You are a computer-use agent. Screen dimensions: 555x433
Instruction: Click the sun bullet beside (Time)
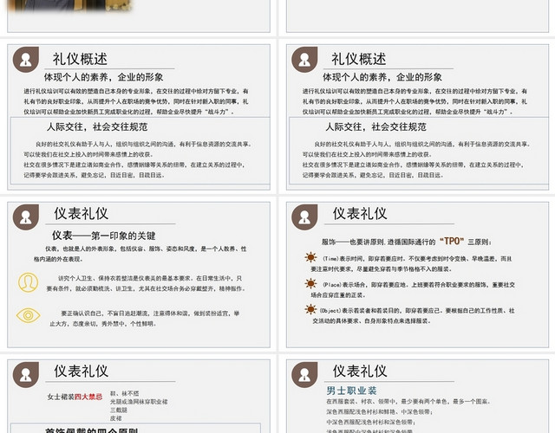pos(310,257)
